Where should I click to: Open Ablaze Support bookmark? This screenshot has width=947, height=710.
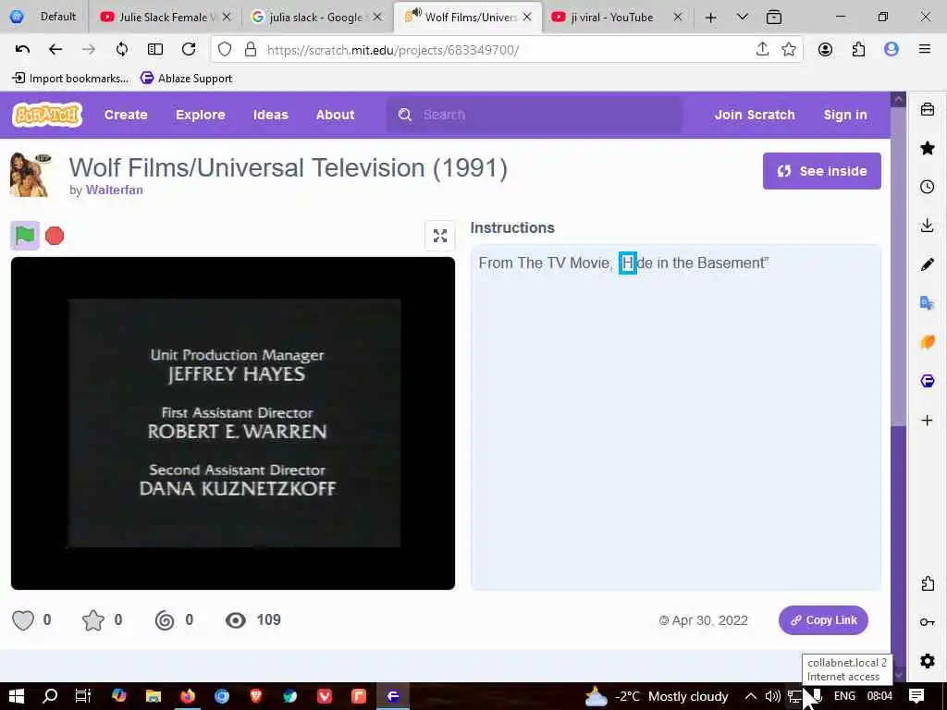click(x=186, y=79)
